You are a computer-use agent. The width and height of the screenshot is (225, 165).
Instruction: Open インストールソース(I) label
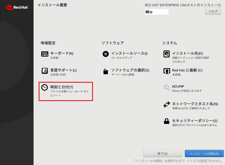click(x=129, y=53)
